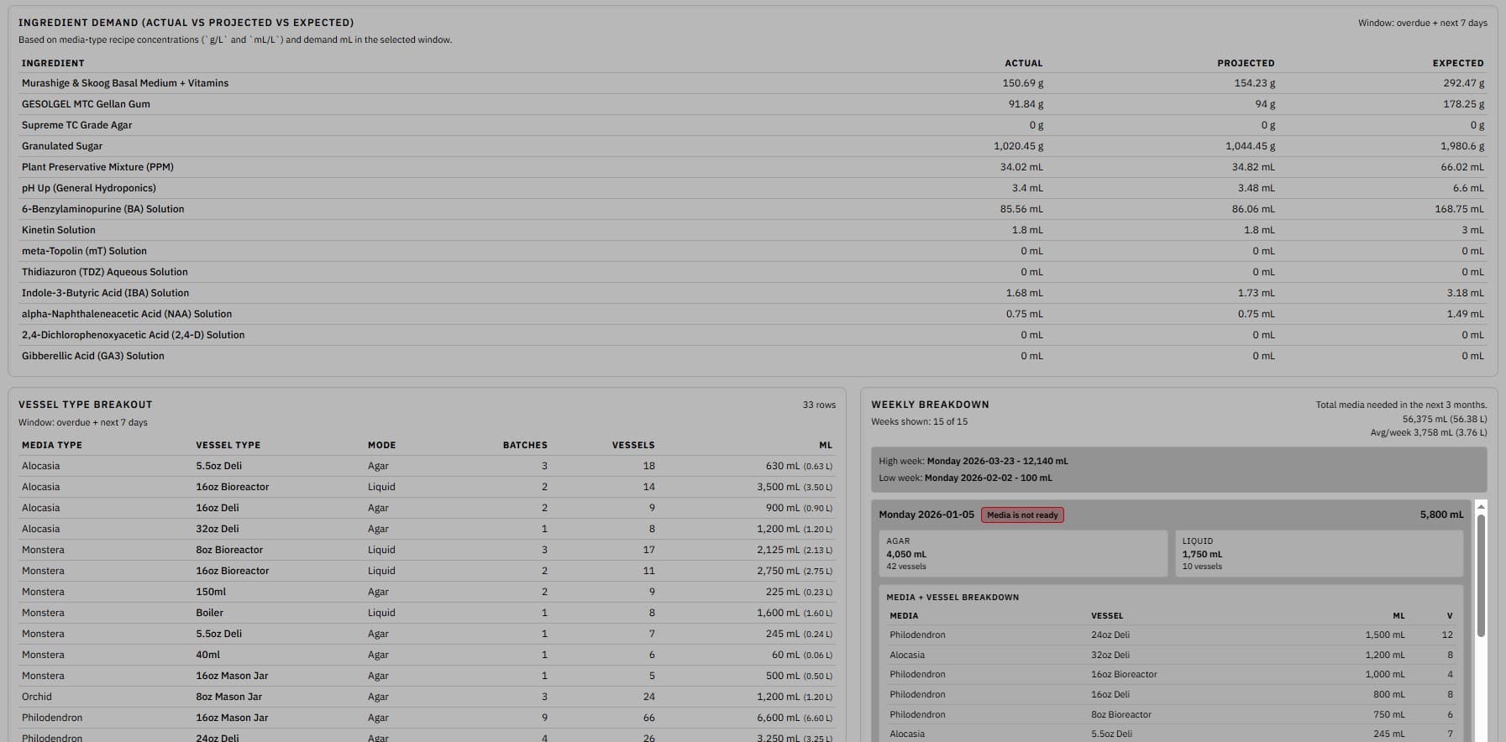Select GESOLGEL MTC Gellan Gum row
Image resolution: width=1506 pixels, height=742 pixels.
(753, 104)
